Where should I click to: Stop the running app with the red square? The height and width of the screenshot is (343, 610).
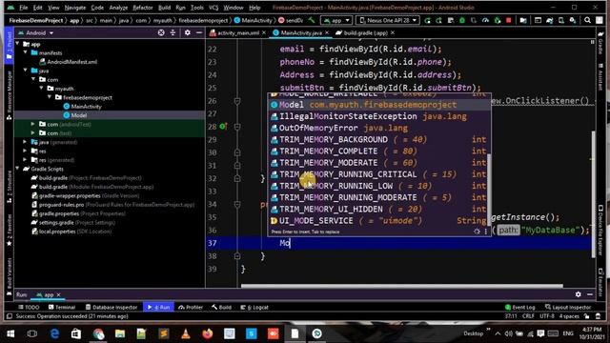coord(508,20)
